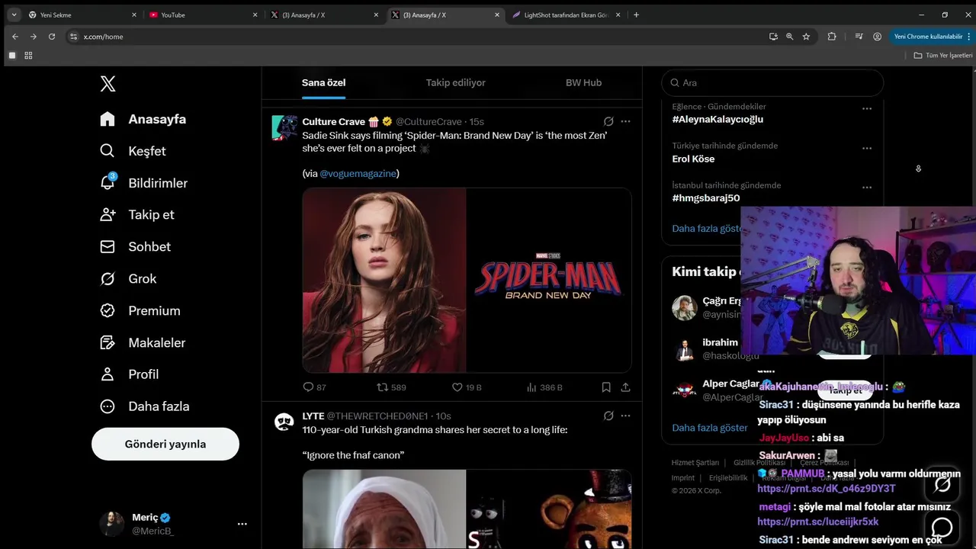
Task: Open LYTE profile avatar
Action: coord(284,422)
